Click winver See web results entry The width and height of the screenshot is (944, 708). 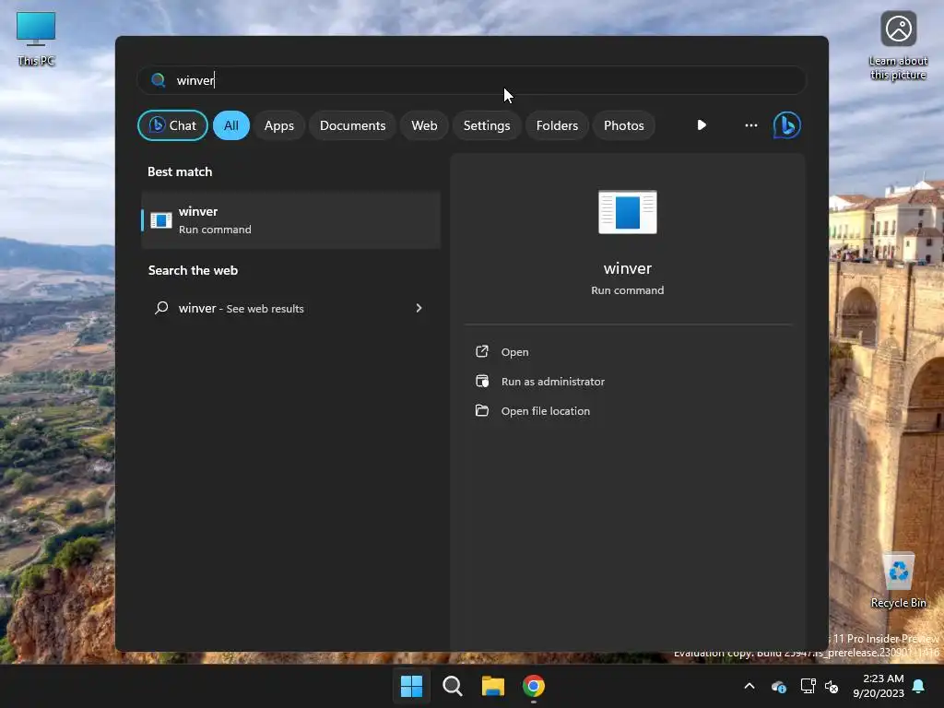pos(290,308)
